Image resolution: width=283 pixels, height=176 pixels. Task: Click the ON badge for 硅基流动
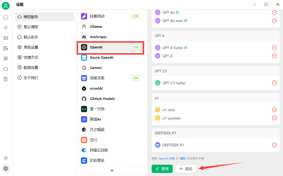tap(135, 16)
